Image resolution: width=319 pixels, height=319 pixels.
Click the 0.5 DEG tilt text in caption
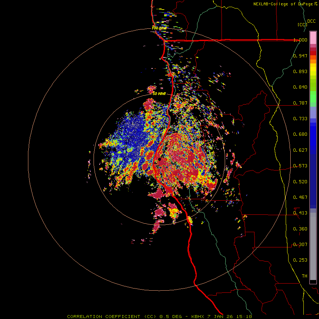tap(171, 317)
